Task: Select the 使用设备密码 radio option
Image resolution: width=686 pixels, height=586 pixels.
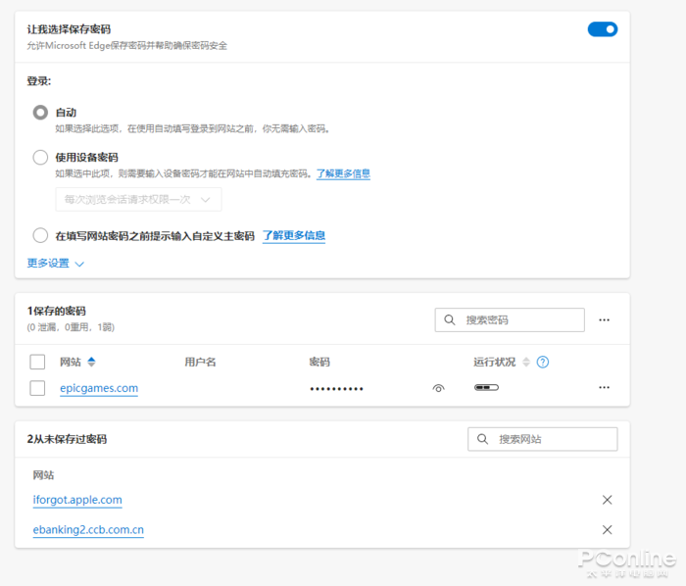Action: pos(40,157)
